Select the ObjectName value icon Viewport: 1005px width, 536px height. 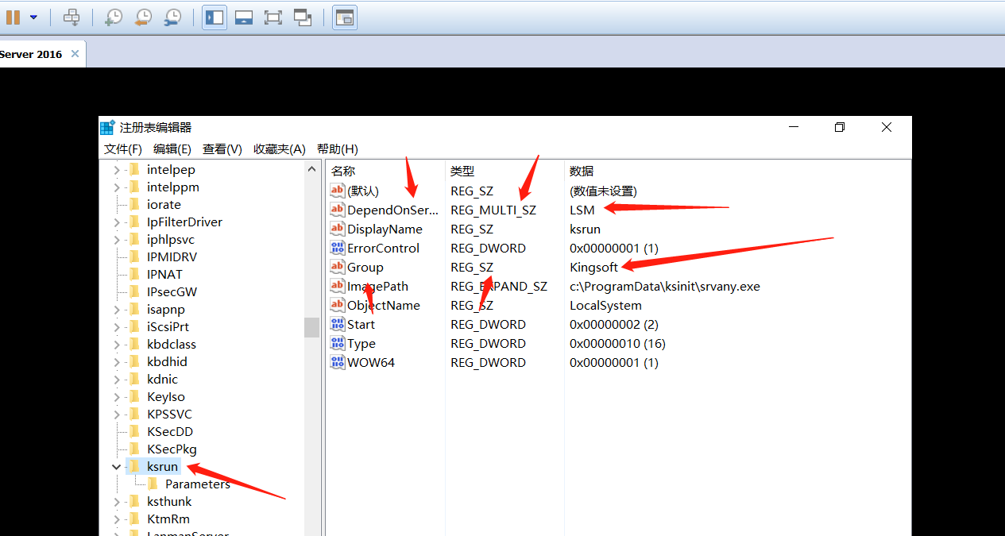tap(338, 305)
